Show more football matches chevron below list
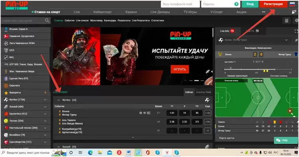299x157 pixels. coord(133,137)
